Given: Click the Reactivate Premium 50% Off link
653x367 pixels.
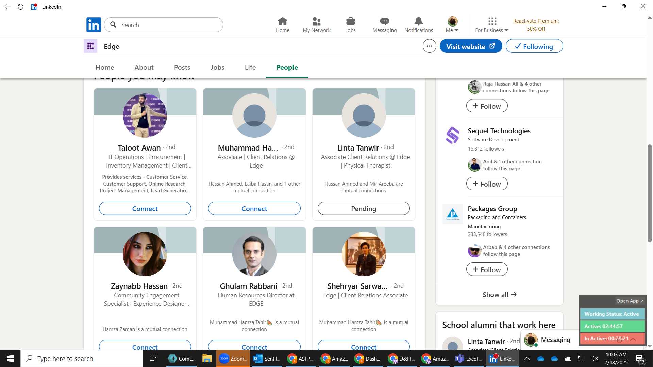Looking at the screenshot, I should [x=536, y=25].
